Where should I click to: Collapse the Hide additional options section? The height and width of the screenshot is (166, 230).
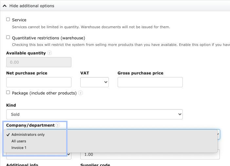coord(31,6)
